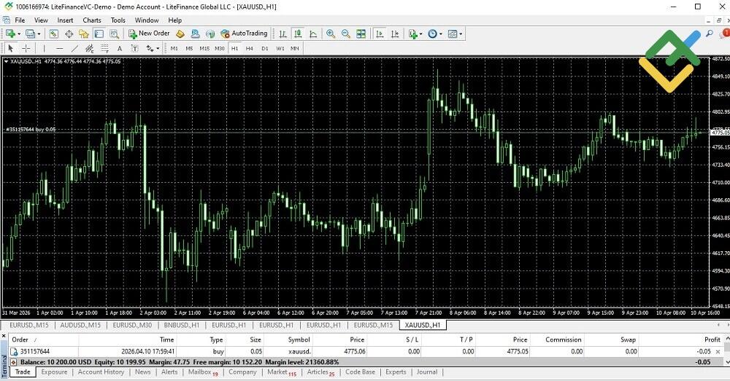Open the search magnifier icon top right
Viewport: 730px width, 381px height.
click(x=710, y=34)
